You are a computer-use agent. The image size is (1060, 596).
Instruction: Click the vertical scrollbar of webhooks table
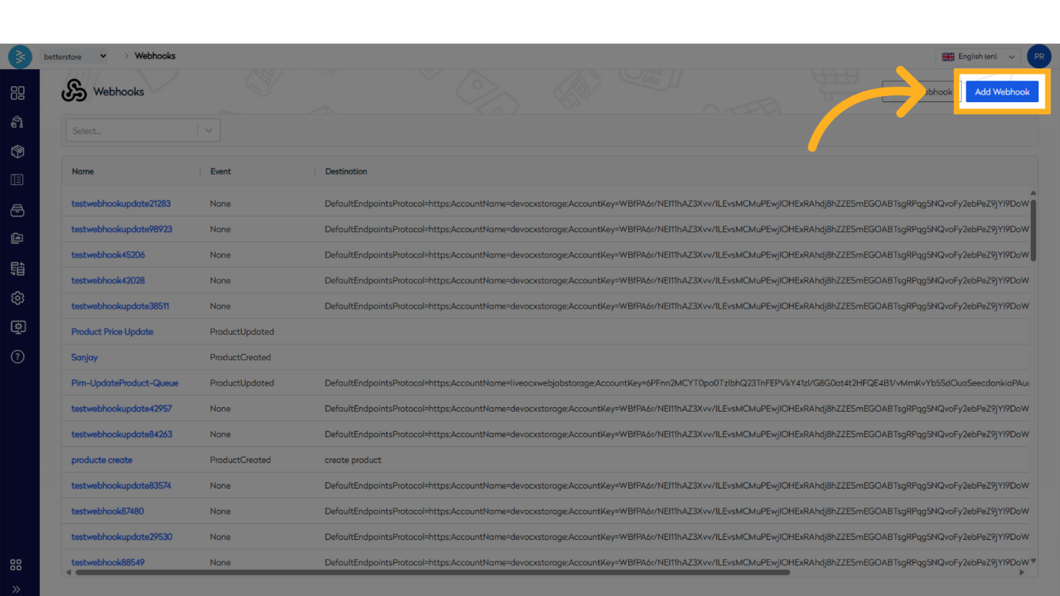click(x=1033, y=230)
